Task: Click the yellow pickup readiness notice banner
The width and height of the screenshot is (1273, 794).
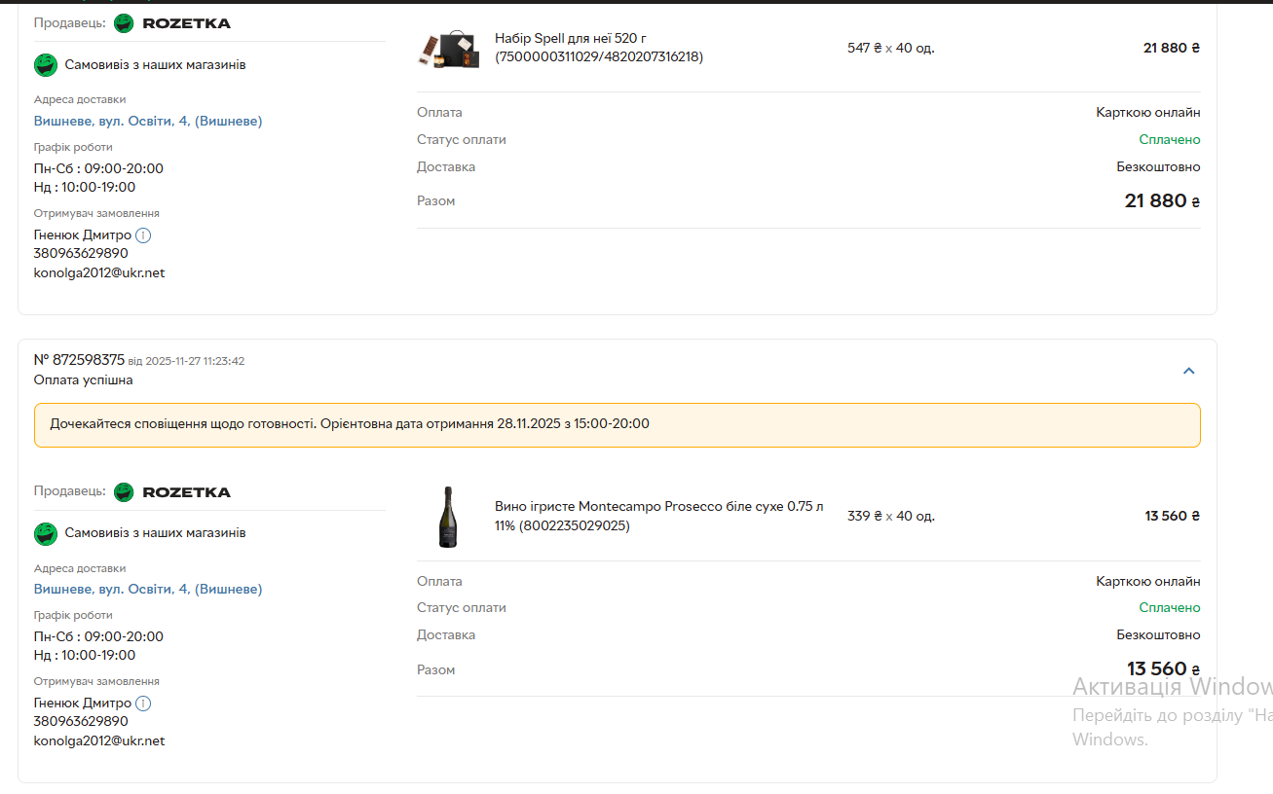Action: click(x=617, y=424)
